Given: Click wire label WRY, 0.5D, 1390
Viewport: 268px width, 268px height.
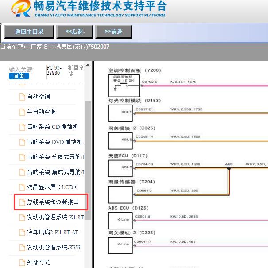Looking at the screenshot, I should tap(185, 164).
